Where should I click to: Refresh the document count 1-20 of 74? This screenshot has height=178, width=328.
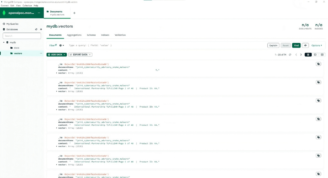(290, 55)
